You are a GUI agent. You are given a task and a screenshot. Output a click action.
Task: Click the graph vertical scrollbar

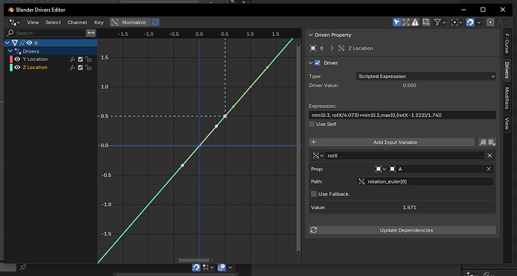coord(298,148)
